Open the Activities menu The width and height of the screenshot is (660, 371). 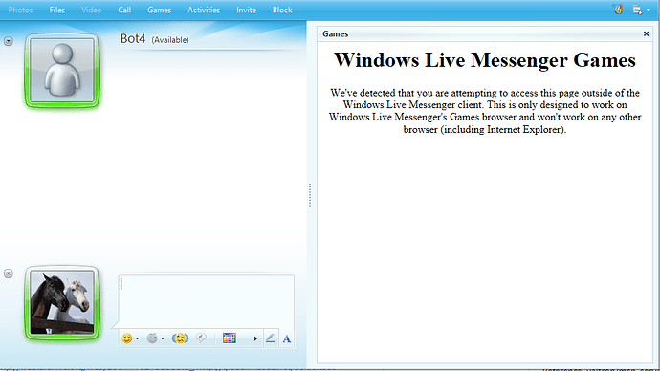[204, 10]
